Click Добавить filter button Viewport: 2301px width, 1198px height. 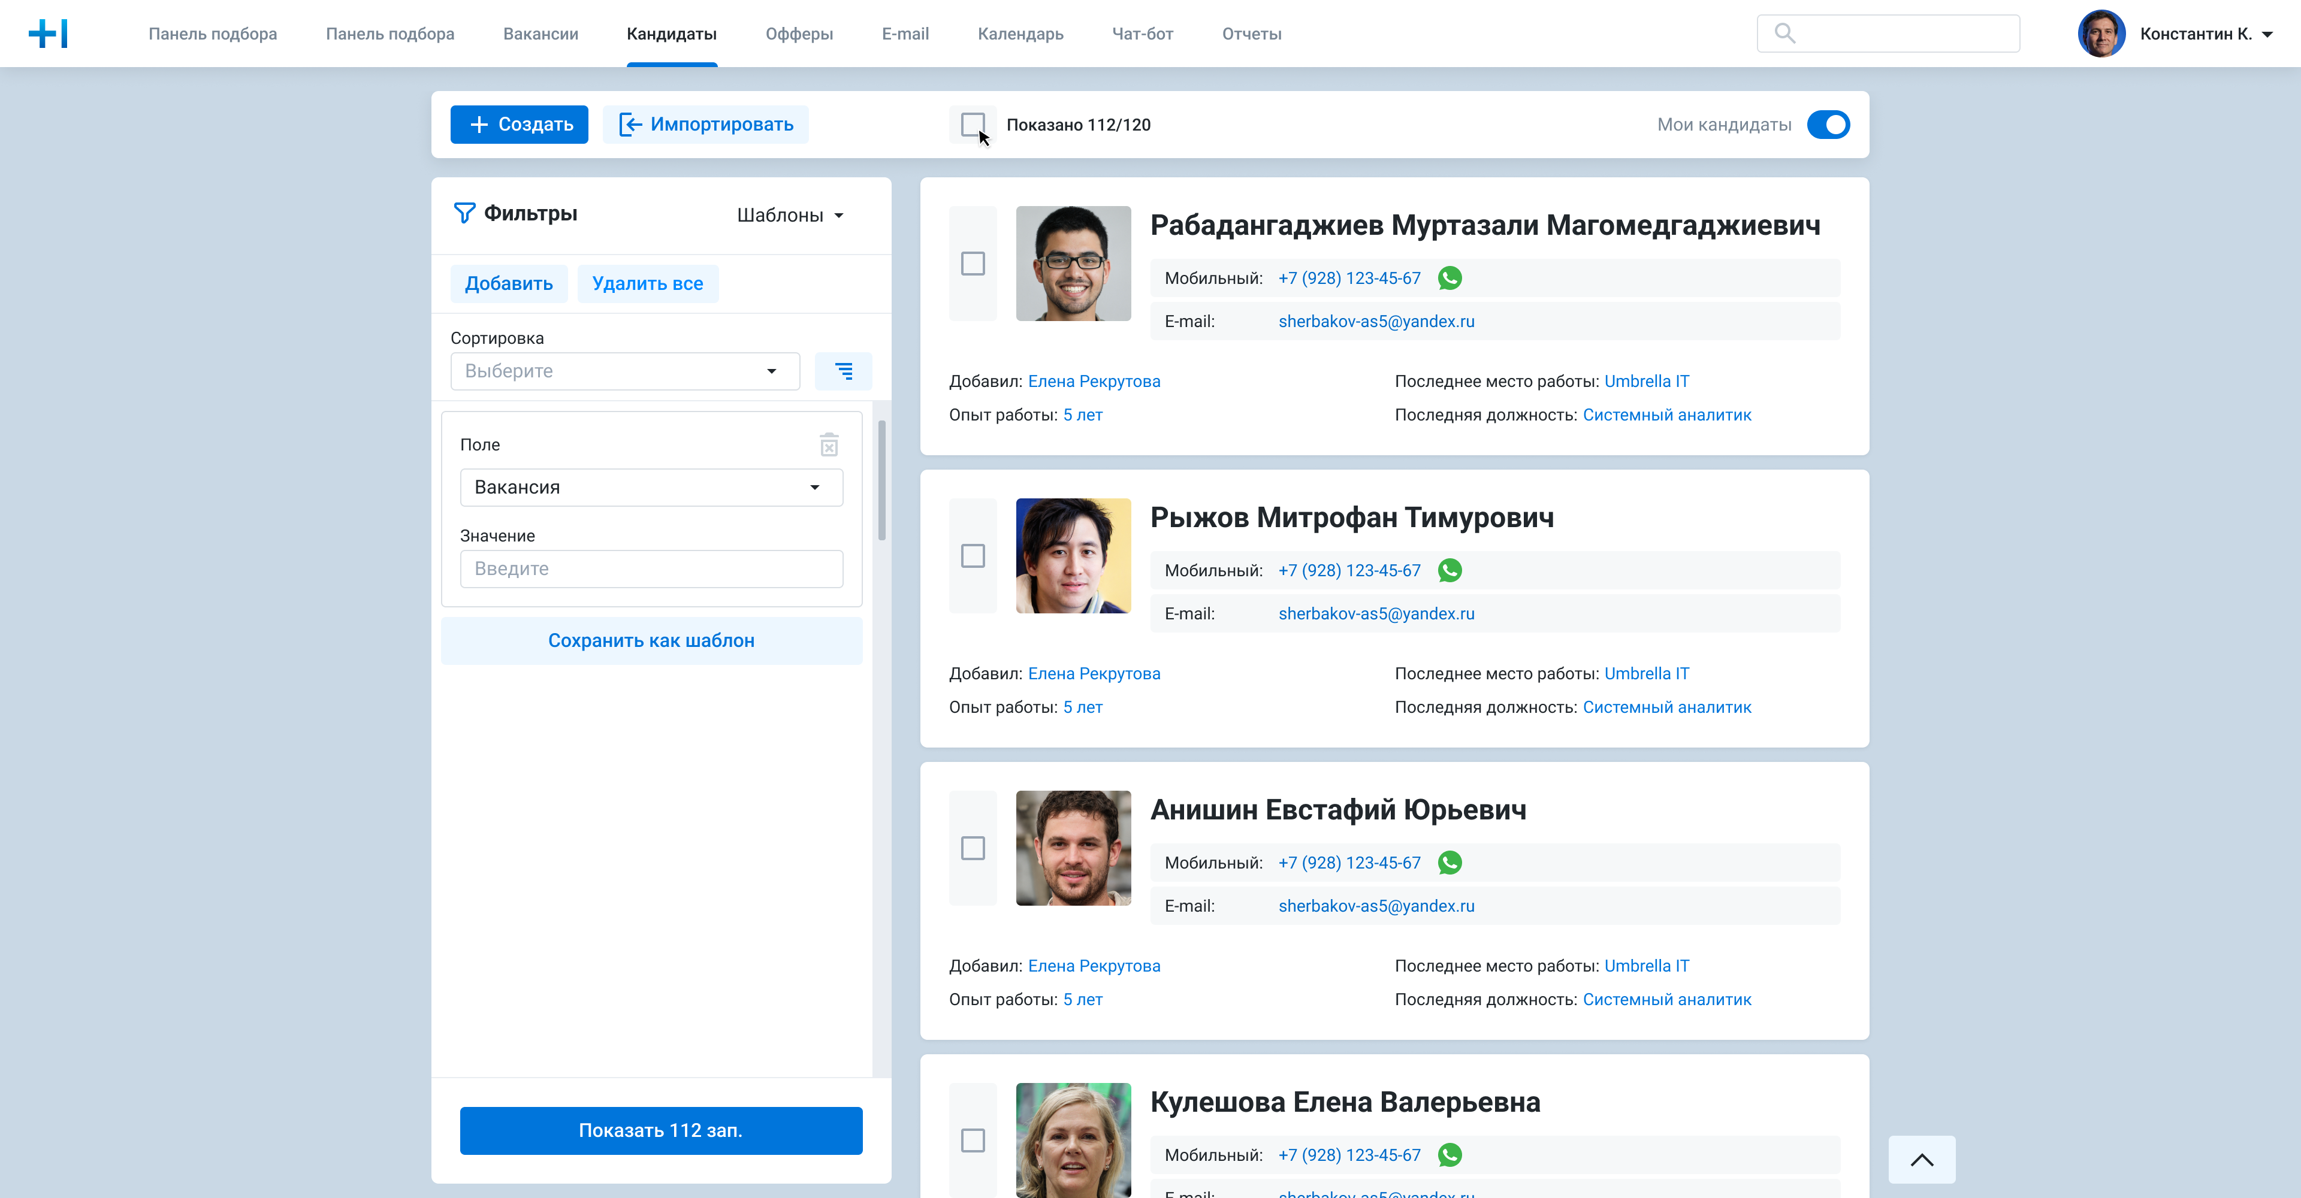508,284
